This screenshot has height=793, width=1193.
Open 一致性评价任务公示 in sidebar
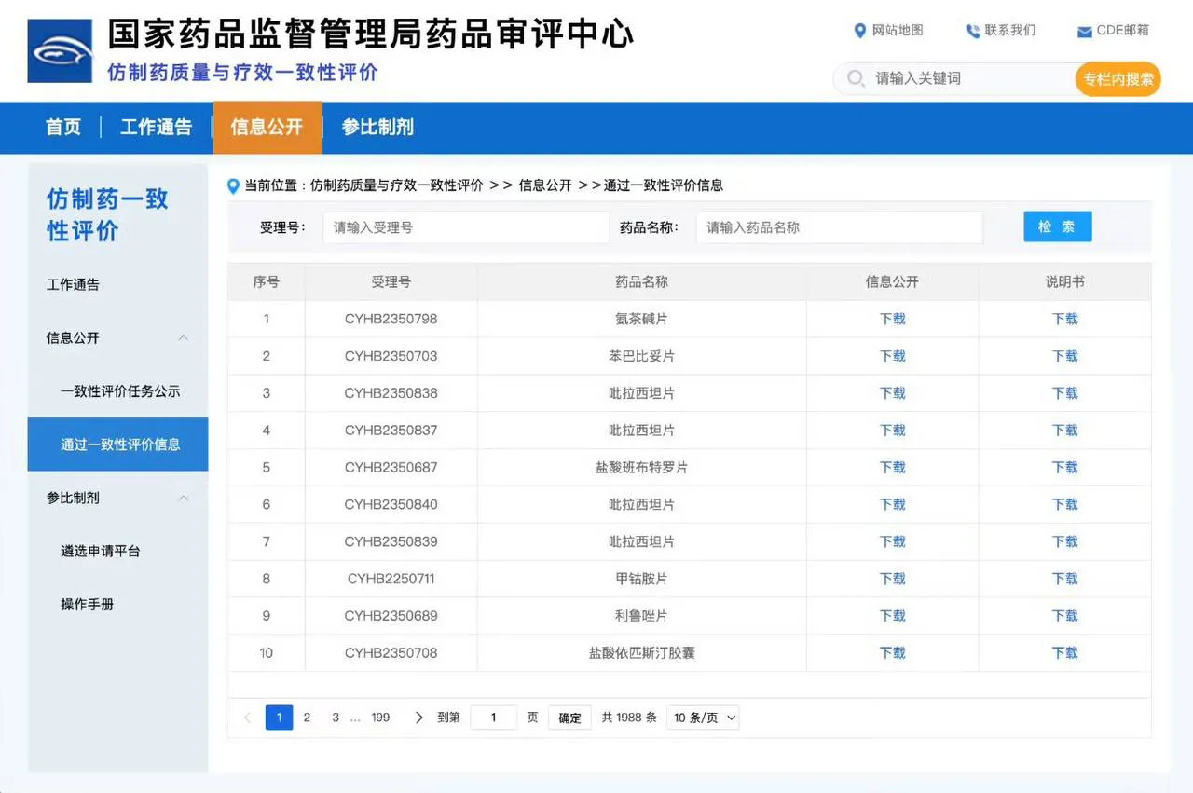[x=120, y=391]
